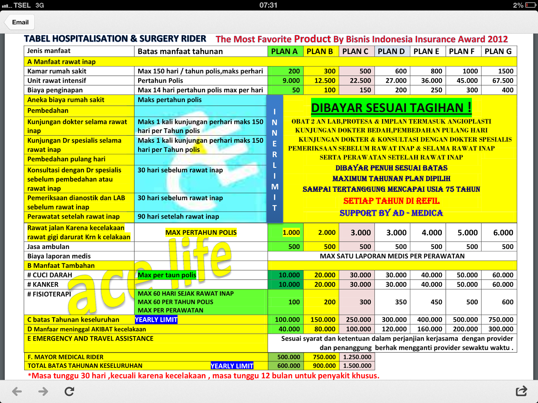Click the 'The Most Favorite Product' award heading

point(361,39)
